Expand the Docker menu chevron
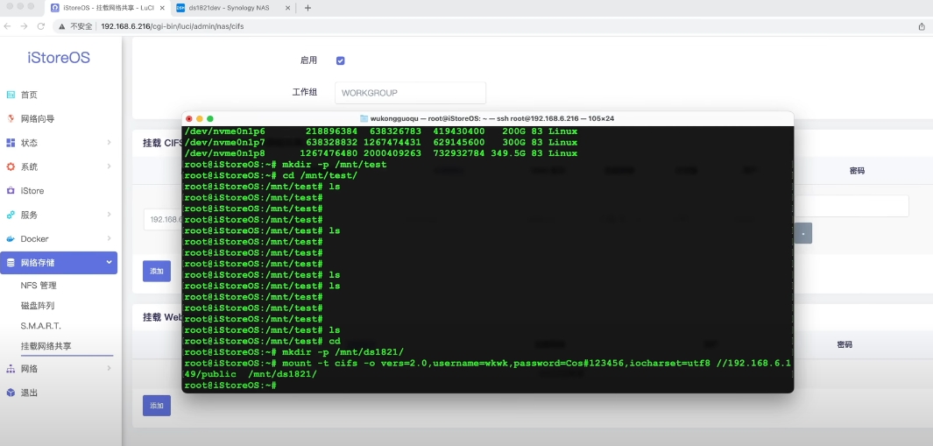 click(109, 238)
